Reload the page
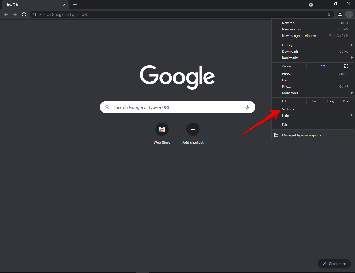 pos(24,14)
